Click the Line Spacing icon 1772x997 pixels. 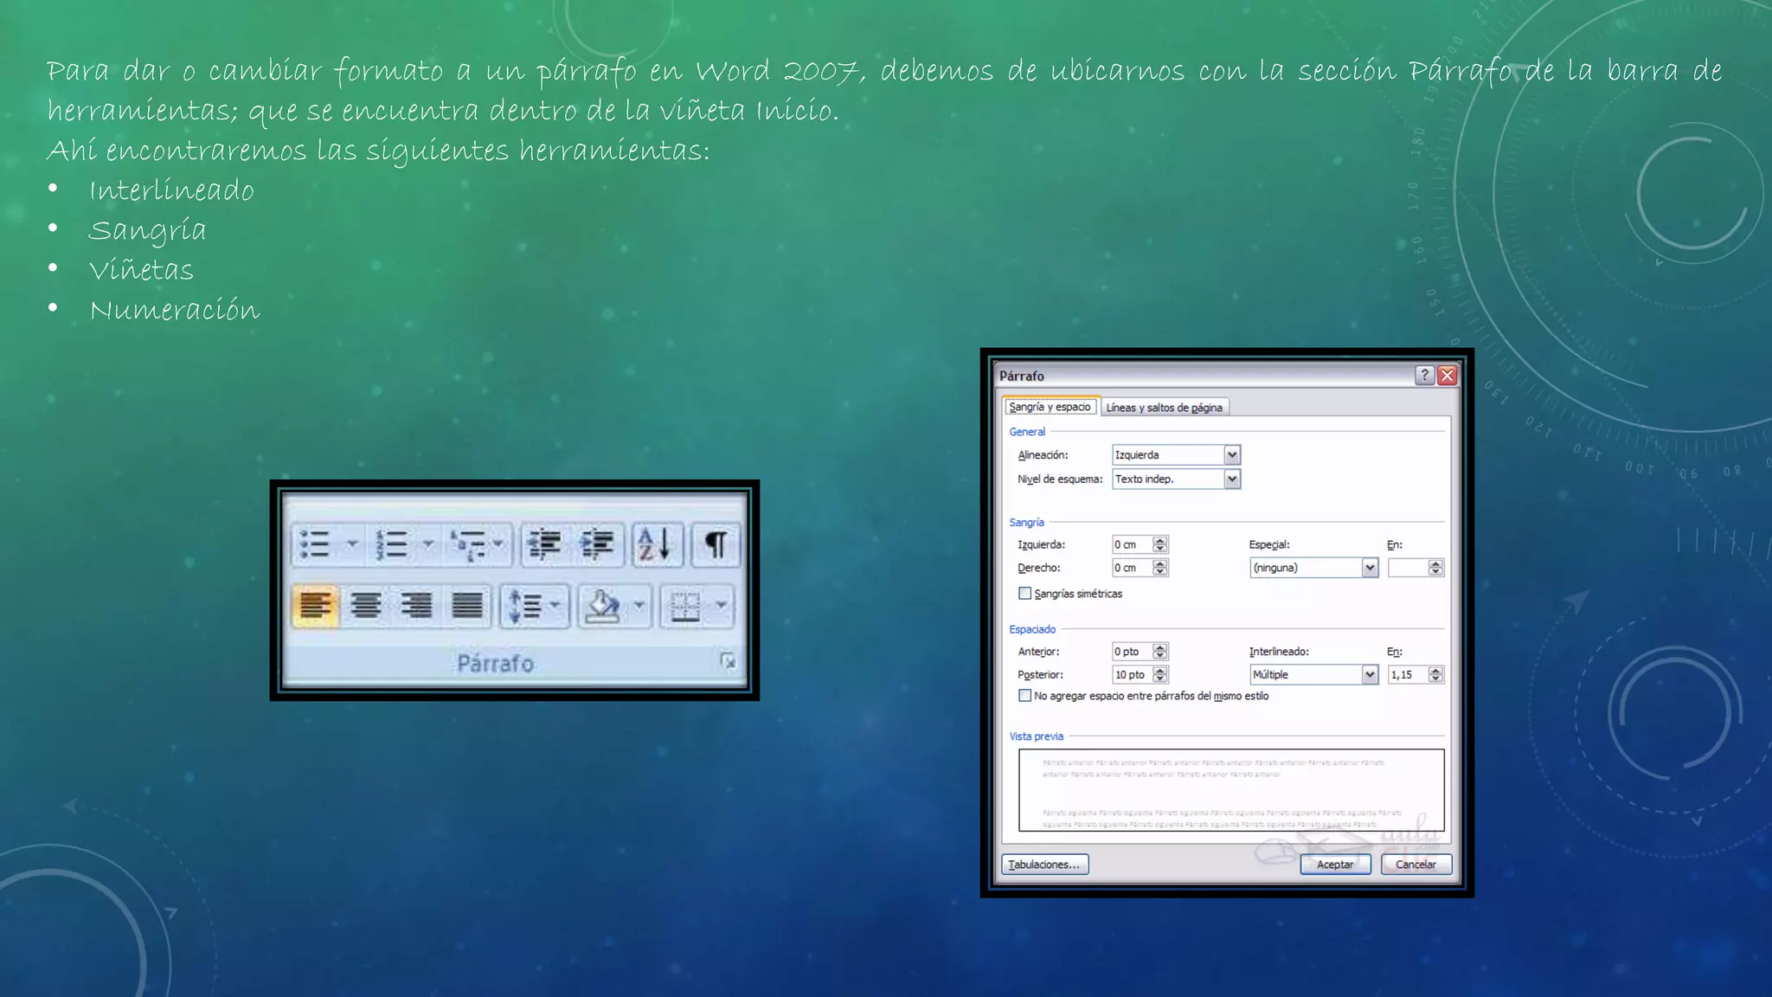524,606
